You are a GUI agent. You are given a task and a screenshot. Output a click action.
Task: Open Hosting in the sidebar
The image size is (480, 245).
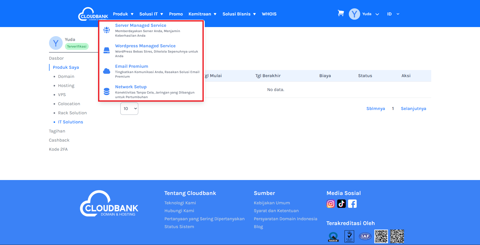point(66,85)
